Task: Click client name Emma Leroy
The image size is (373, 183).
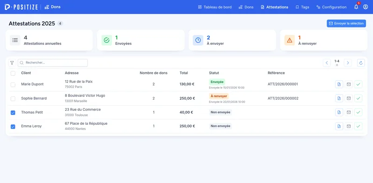Action: 31,126
